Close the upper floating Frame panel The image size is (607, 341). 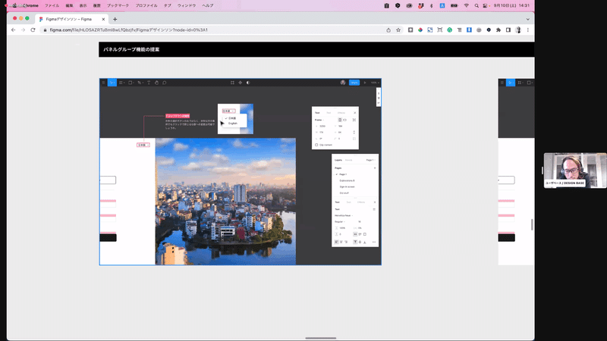(x=354, y=112)
